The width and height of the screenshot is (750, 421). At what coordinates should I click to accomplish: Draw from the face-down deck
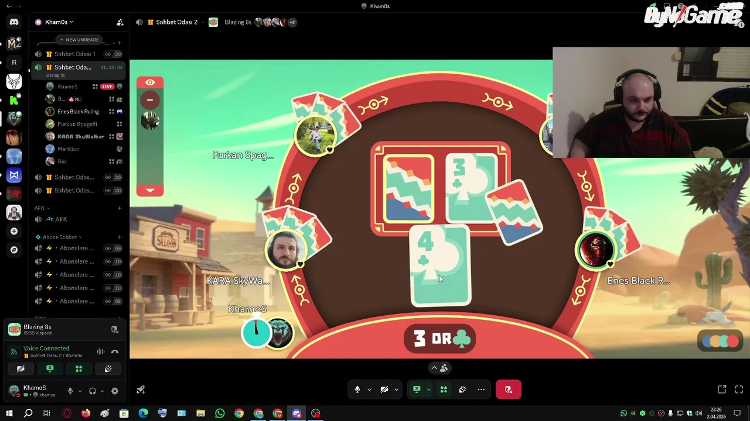pyautogui.click(x=408, y=189)
